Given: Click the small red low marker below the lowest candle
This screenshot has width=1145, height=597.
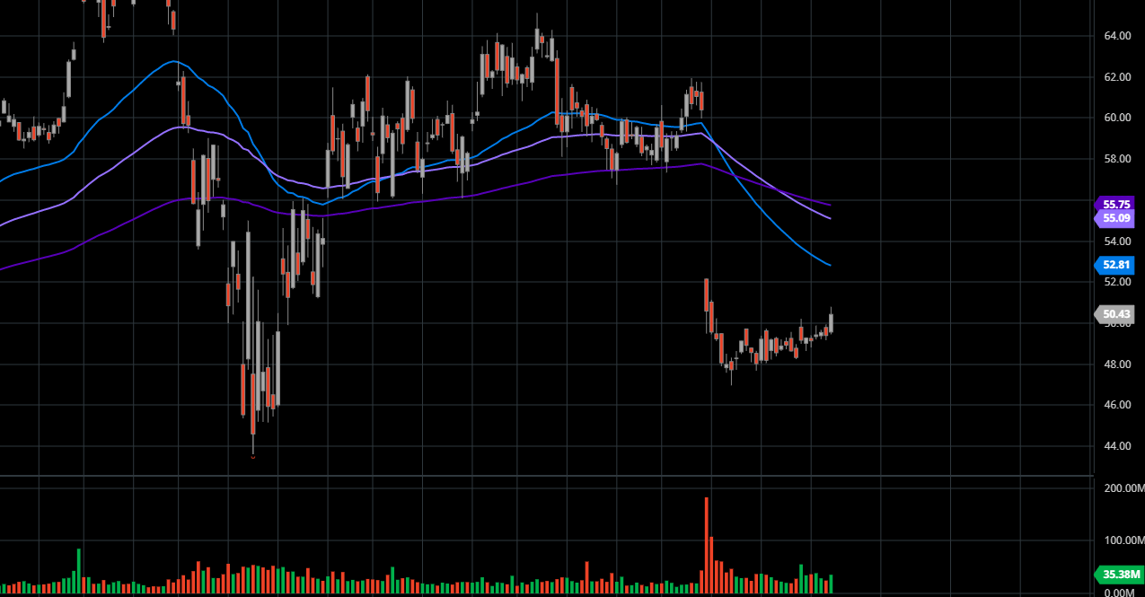Looking at the screenshot, I should pos(252,457).
